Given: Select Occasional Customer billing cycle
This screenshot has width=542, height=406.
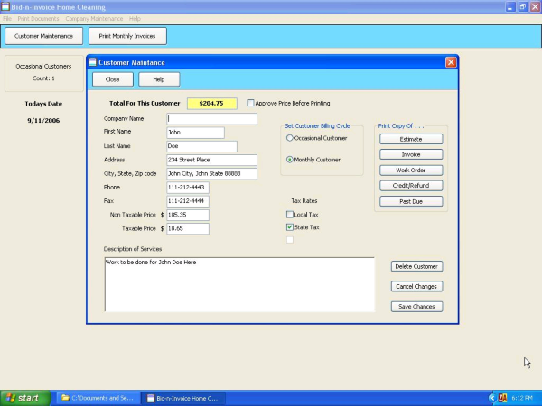Looking at the screenshot, I should [289, 138].
